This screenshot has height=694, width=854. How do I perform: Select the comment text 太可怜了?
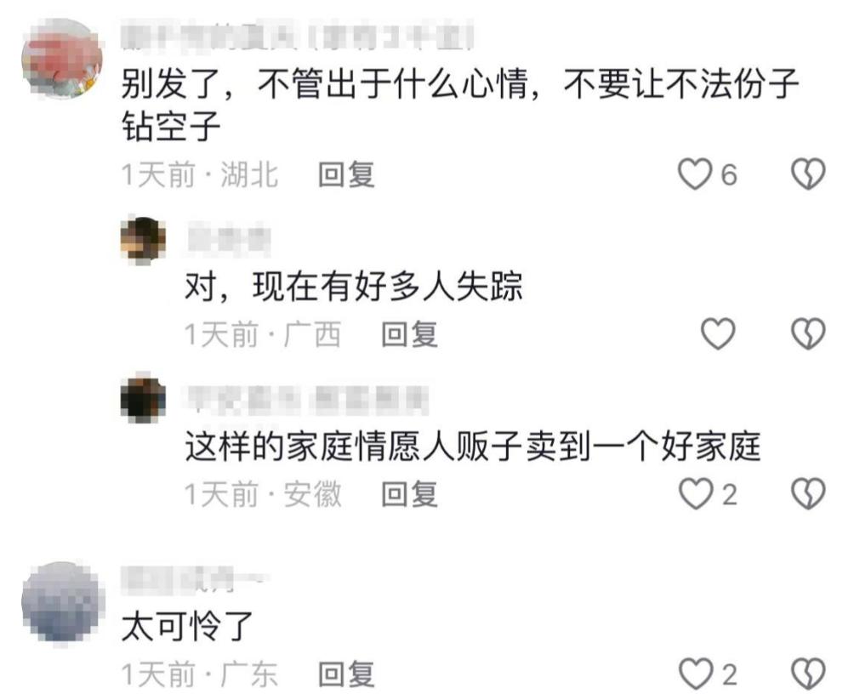tap(187, 627)
